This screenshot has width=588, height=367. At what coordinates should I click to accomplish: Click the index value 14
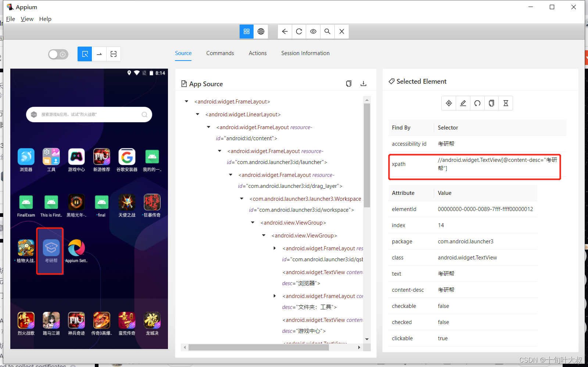[441, 225]
